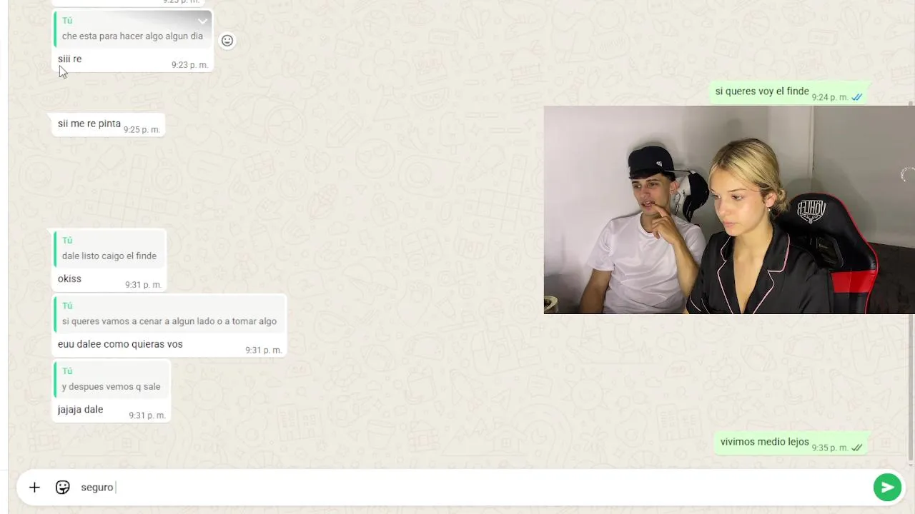This screenshot has width=915, height=514.
Task: Select the reply 'euu dalee como quieras vos'
Action: click(x=120, y=344)
